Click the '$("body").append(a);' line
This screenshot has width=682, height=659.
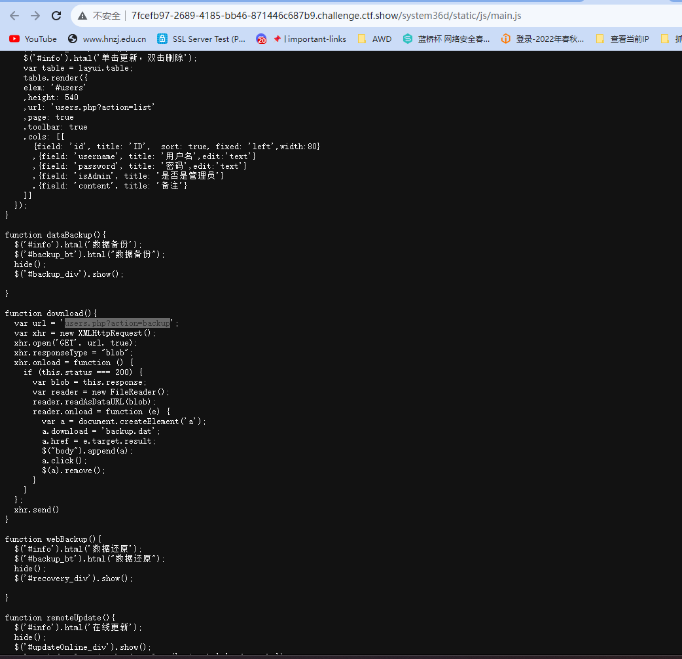click(x=87, y=451)
